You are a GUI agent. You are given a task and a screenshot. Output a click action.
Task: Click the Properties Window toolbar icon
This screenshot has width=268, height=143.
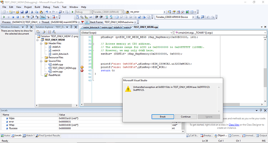point(174,12)
